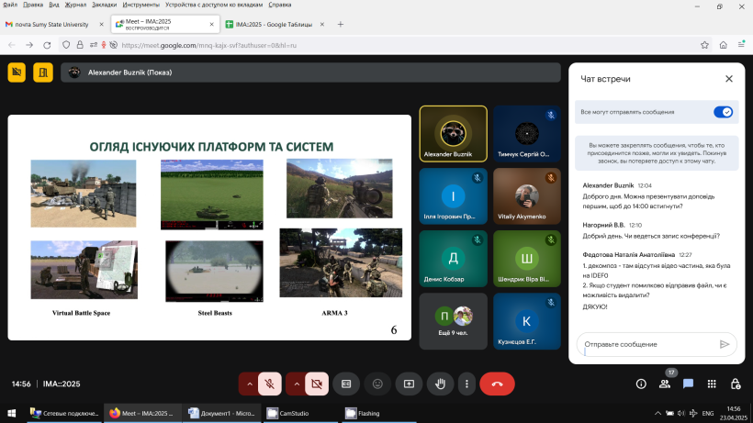Send the chat message arrow
This screenshot has width=753, height=423.
point(725,344)
